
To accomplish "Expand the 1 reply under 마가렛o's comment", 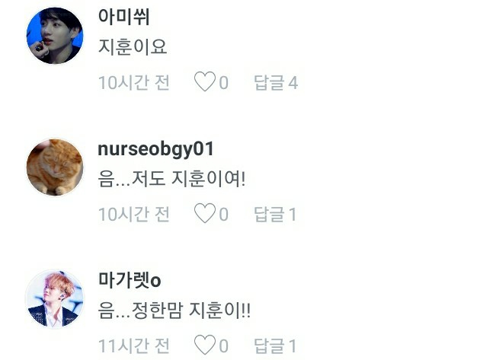I will (x=275, y=346).
